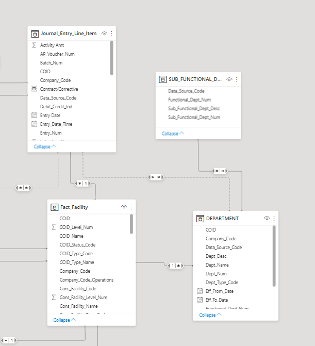The height and width of the screenshot is (346, 315).
Task: Click the sum icon beside Cons_Facility_Level_Num
Action: [54, 297]
